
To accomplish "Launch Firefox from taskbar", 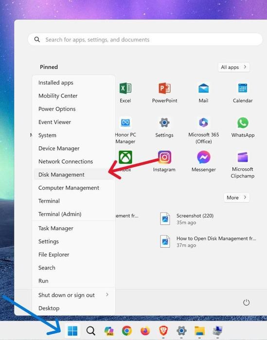I will coord(145,331).
